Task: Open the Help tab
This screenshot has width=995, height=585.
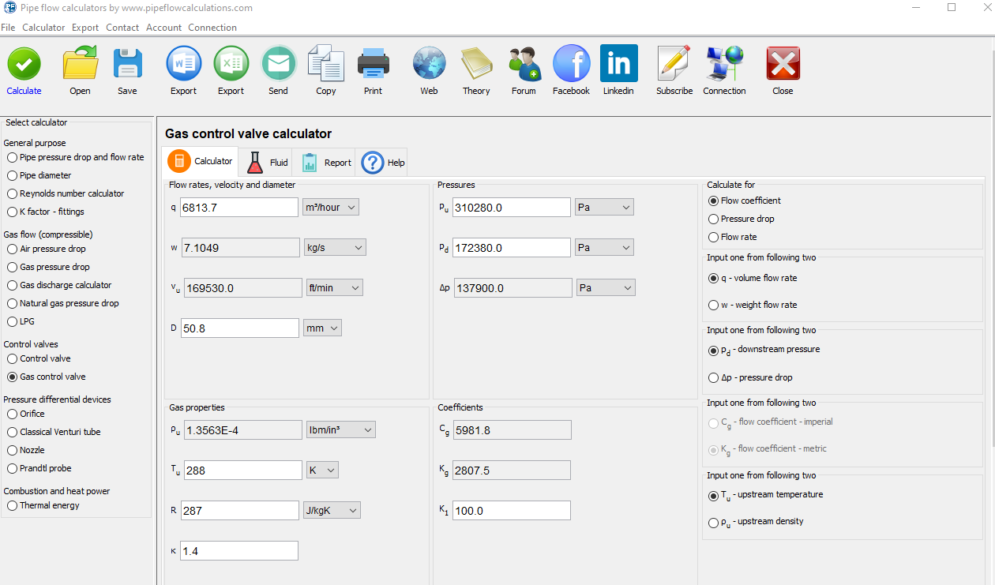Action: [x=382, y=162]
